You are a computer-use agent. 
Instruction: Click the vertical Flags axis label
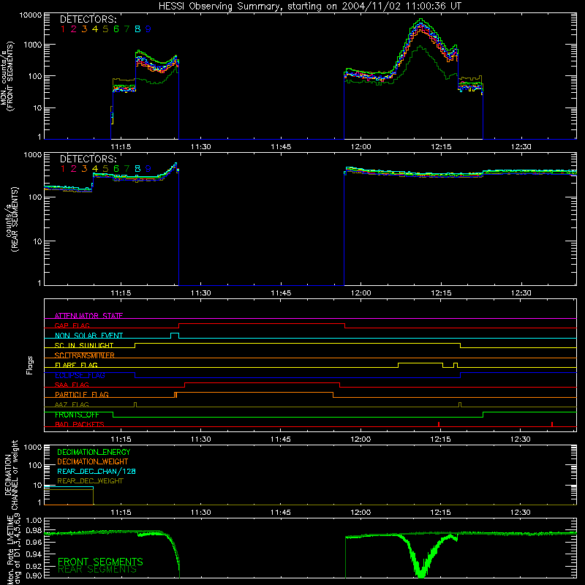pos(30,365)
